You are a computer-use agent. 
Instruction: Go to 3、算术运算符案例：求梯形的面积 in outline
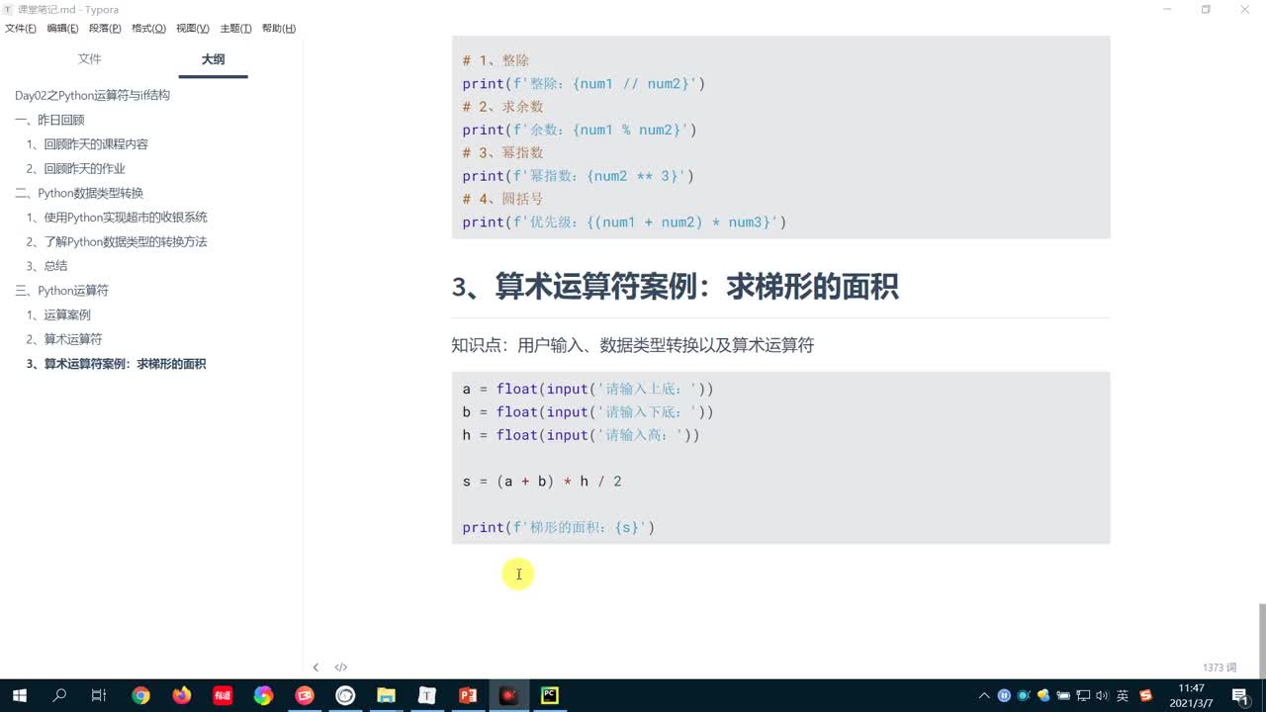tap(117, 364)
